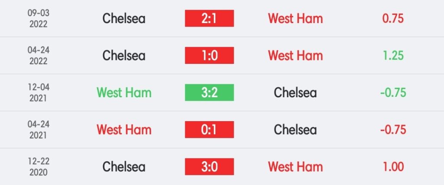
Task: Click Chelsea in the 12-04 2021 row
Action: (295, 93)
